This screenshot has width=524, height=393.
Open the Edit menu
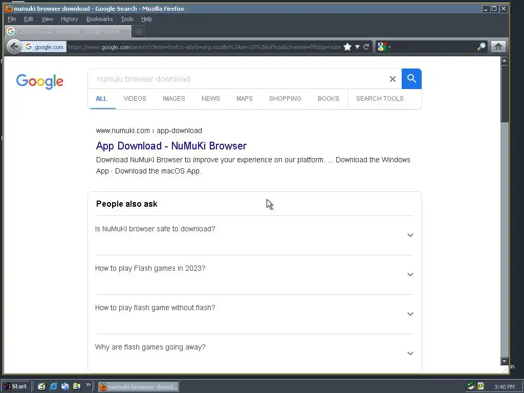(x=29, y=19)
